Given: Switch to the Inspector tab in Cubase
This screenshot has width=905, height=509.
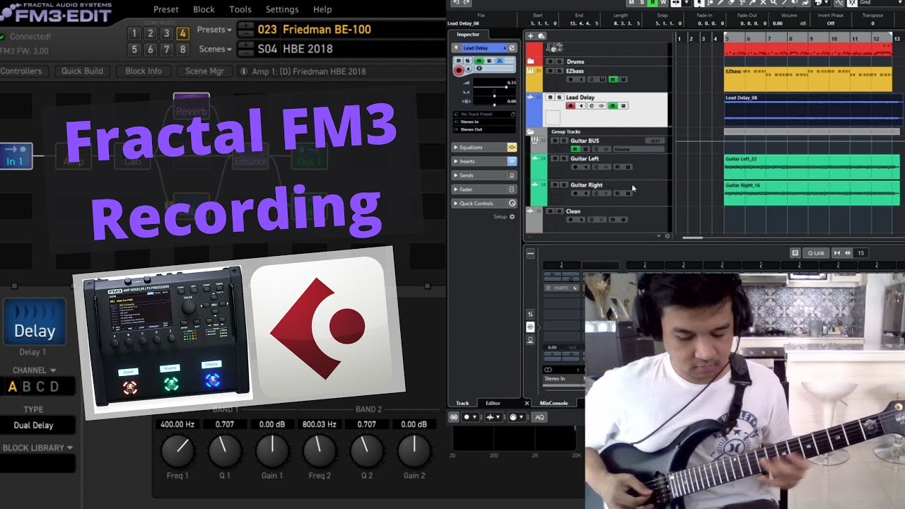Looking at the screenshot, I should pyautogui.click(x=469, y=34).
